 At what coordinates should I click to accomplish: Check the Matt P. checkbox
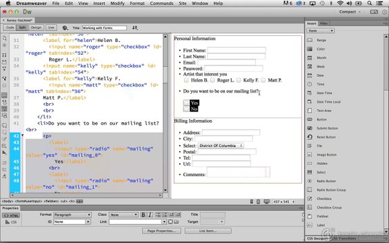click(x=263, y=80)
